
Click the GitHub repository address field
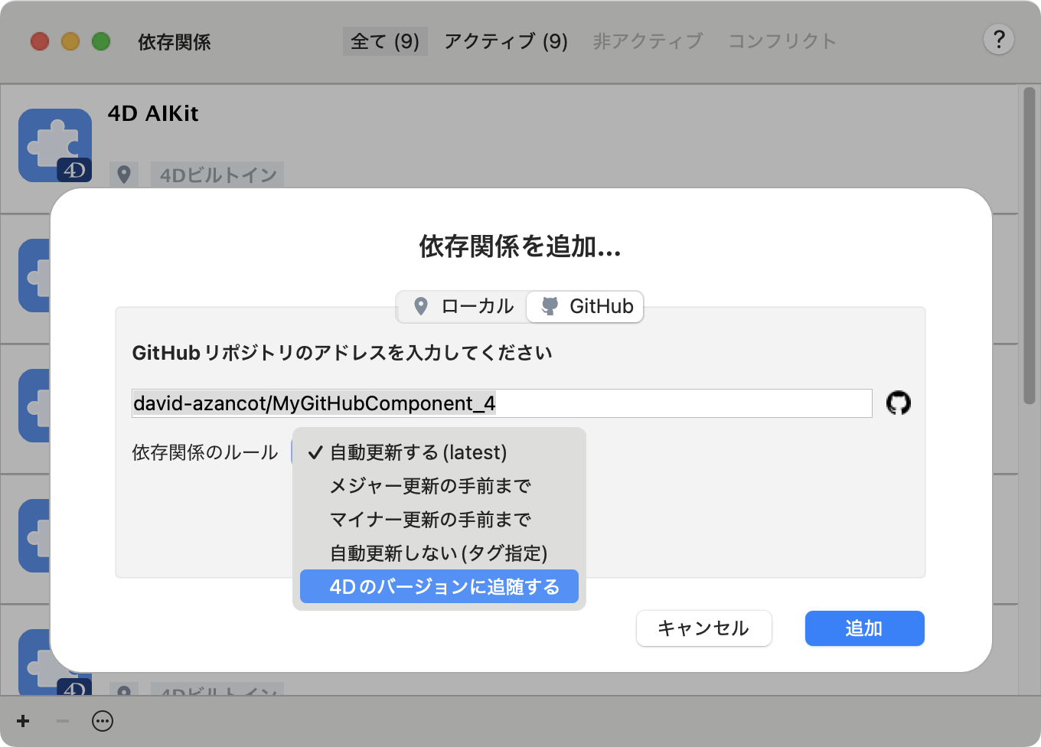(x=501, y=403)
